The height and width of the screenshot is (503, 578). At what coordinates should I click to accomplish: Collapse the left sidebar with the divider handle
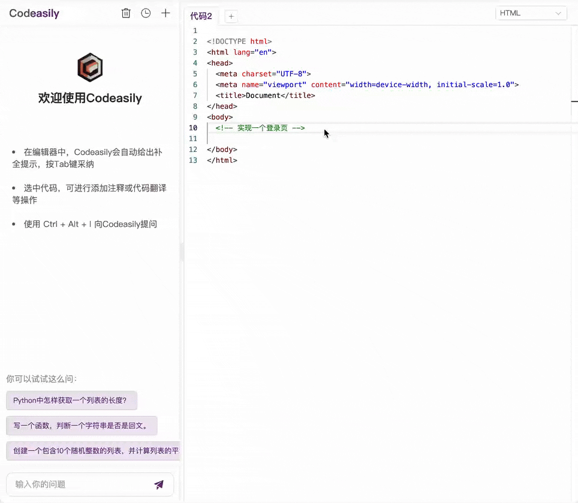182,252
